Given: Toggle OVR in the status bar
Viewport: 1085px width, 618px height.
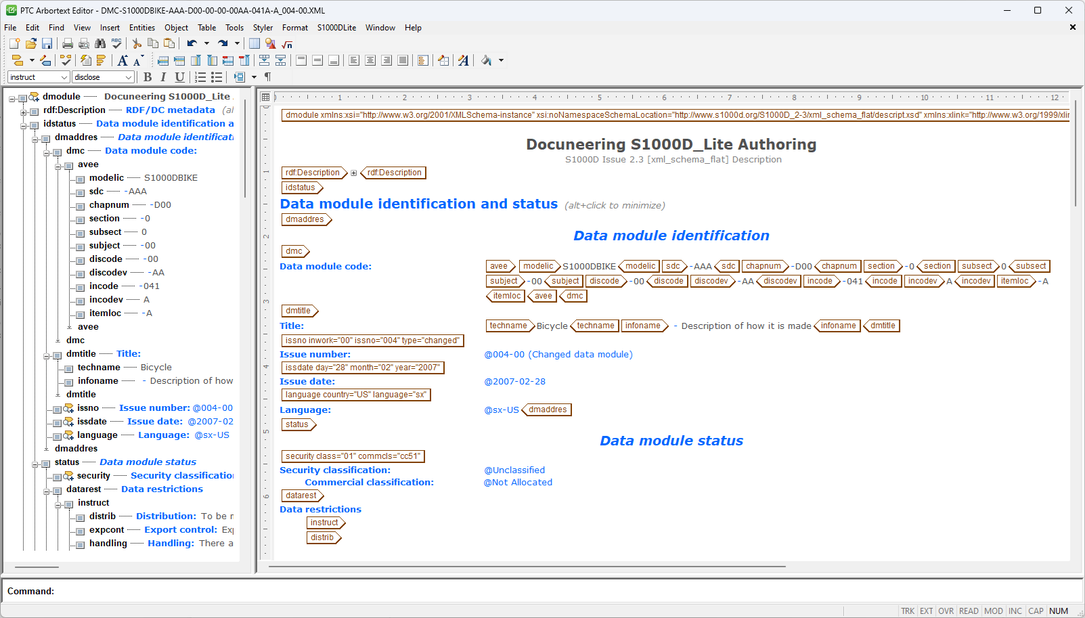Looking at the screenshot, I should 946,611.
